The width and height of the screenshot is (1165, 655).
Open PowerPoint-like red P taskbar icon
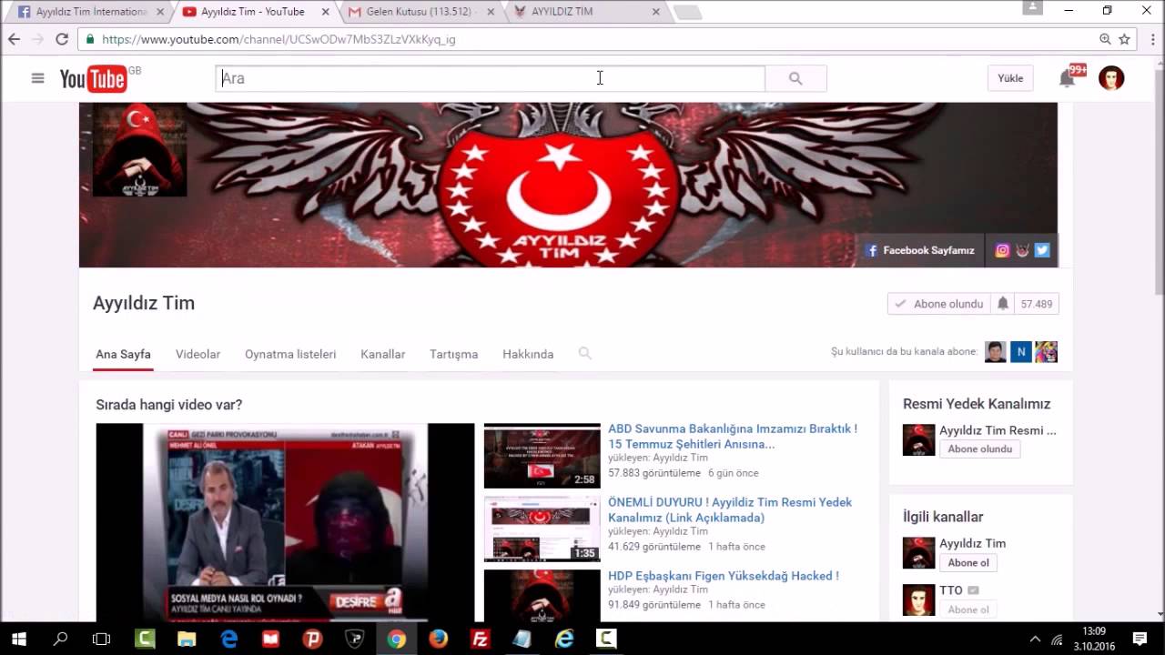(x=312, y=639)
